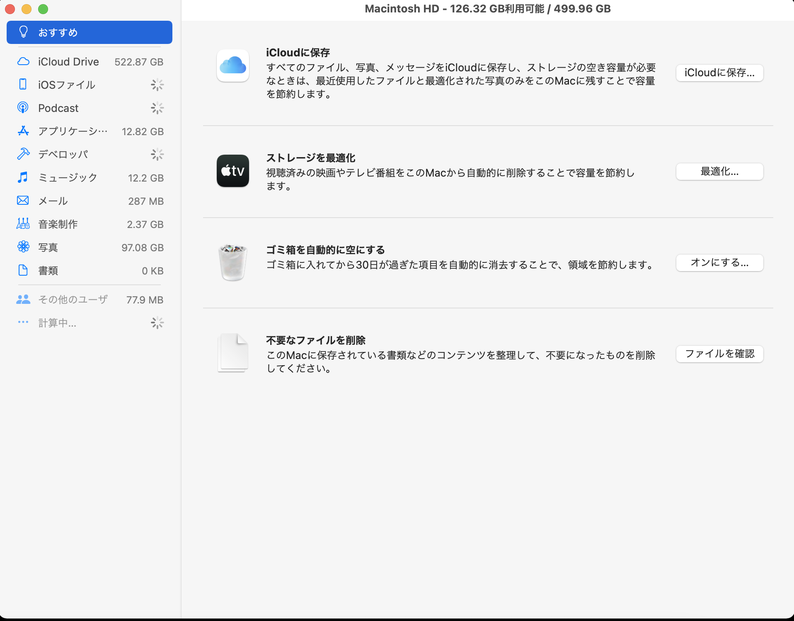Click the loading spinner in the iOSファイル row
The image size is (794, 621).
157,85
